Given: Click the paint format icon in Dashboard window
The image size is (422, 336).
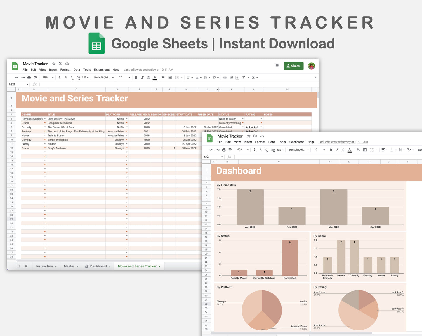Looking at the screenshot, I should [230, 150].
